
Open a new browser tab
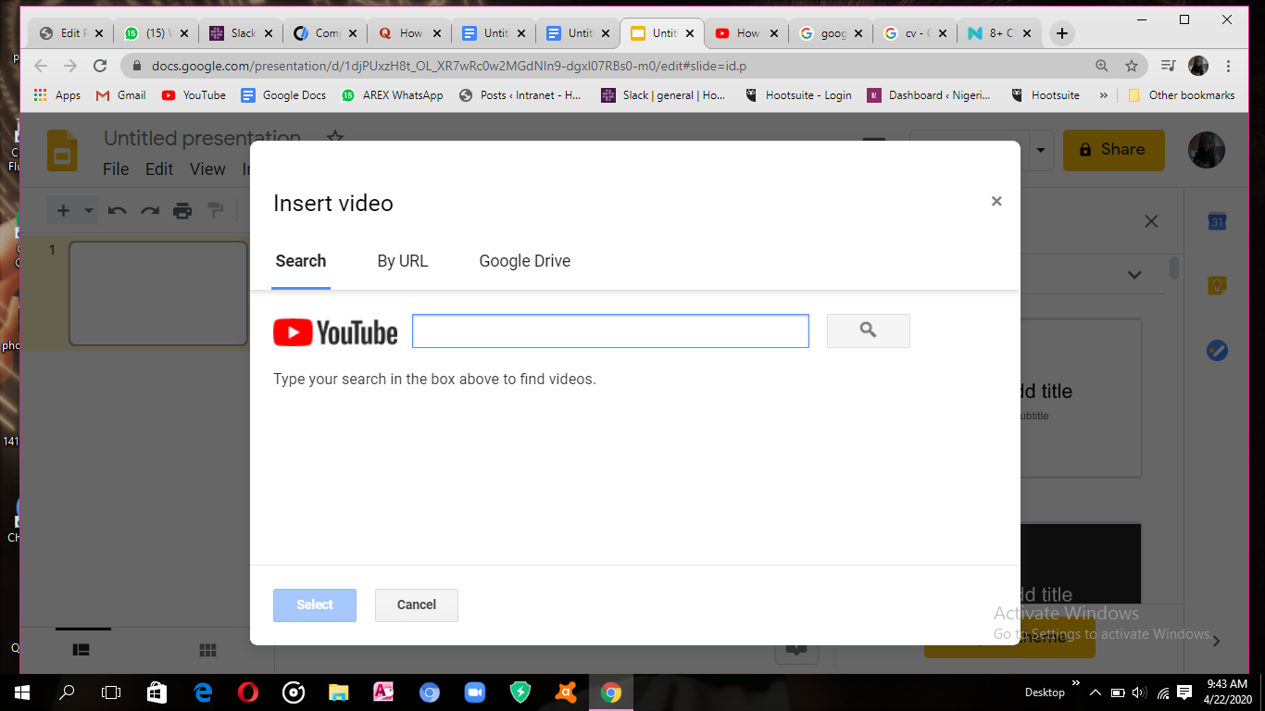1062,33
